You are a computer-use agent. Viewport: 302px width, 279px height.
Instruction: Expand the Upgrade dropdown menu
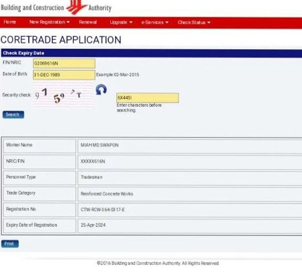pos(121,22)
